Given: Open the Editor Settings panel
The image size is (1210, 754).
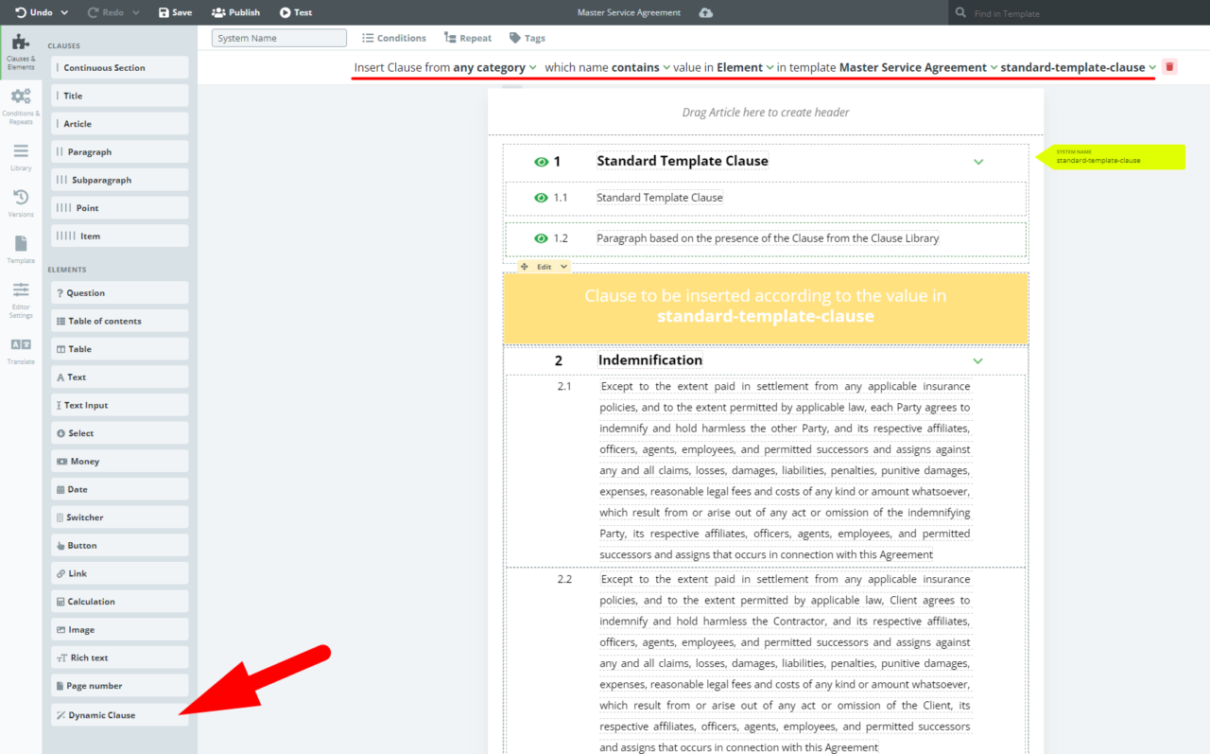Looking at the screenshot, I should click(x=20, y=298).
